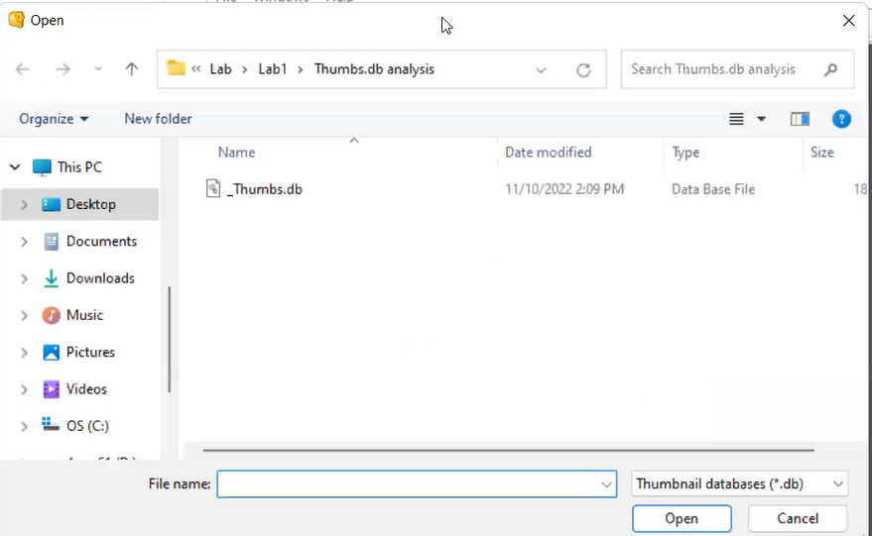Image resolution: width=872 pixels, height=536 pixels.
Task: Expand the address bar history dropdown
Action: 541,69
